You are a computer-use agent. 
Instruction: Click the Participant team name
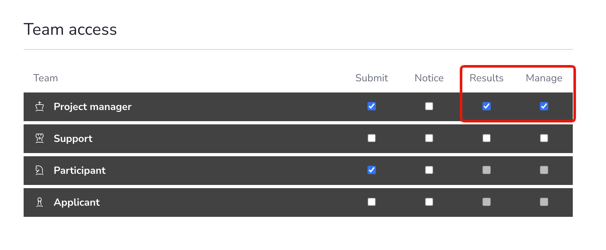[x=80, y=171]
